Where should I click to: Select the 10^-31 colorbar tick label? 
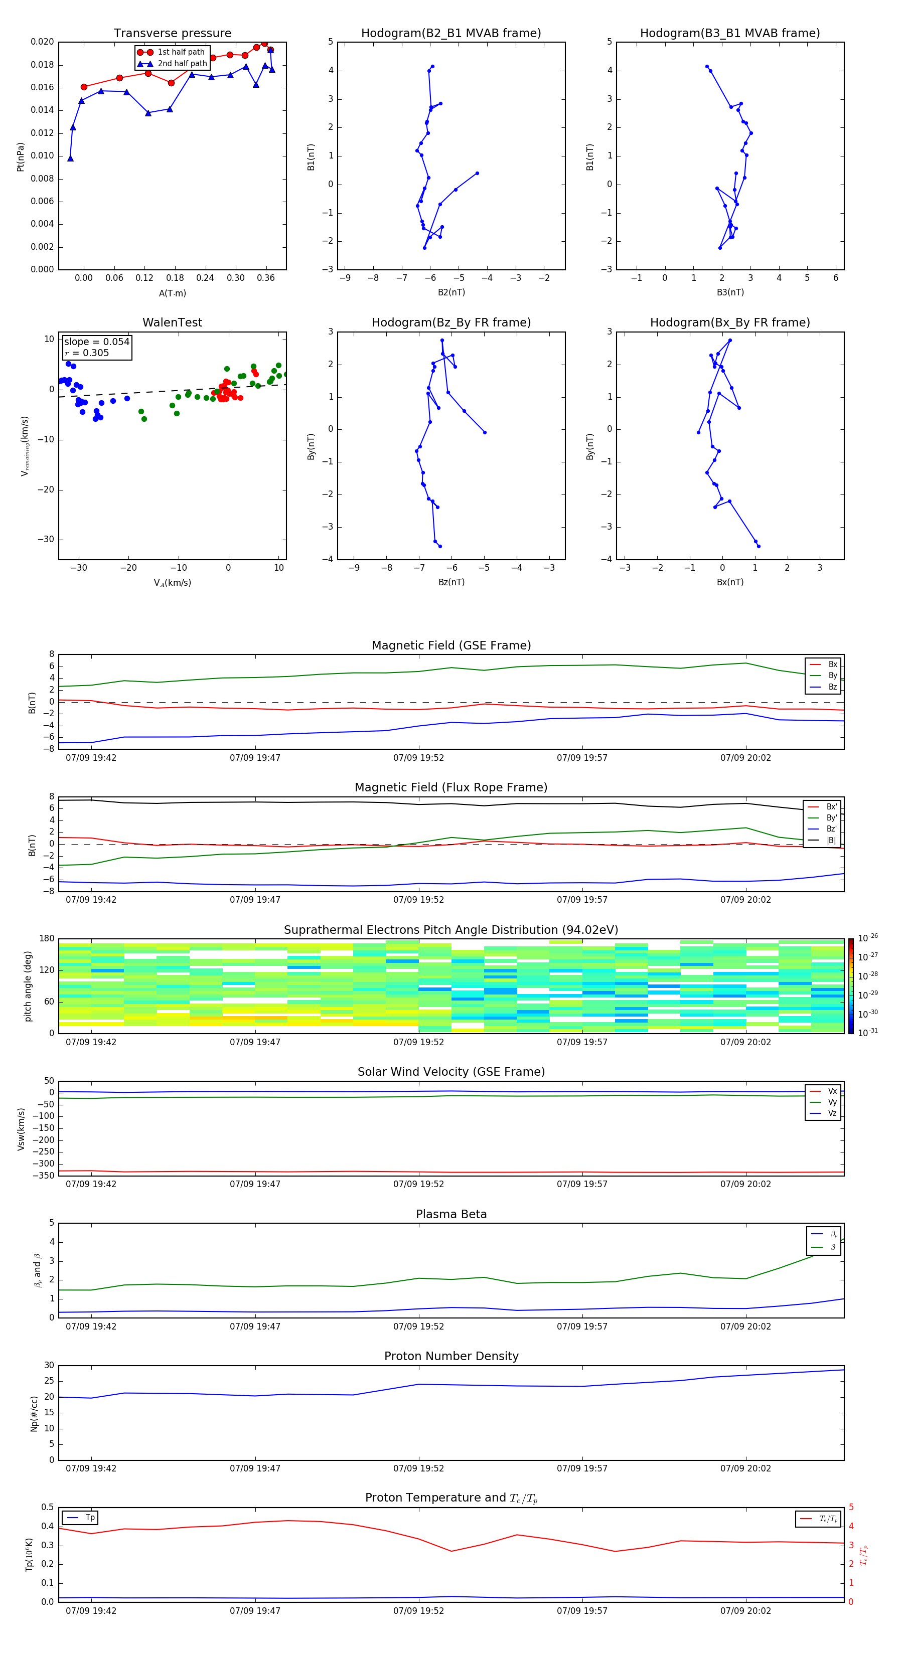868,1033
